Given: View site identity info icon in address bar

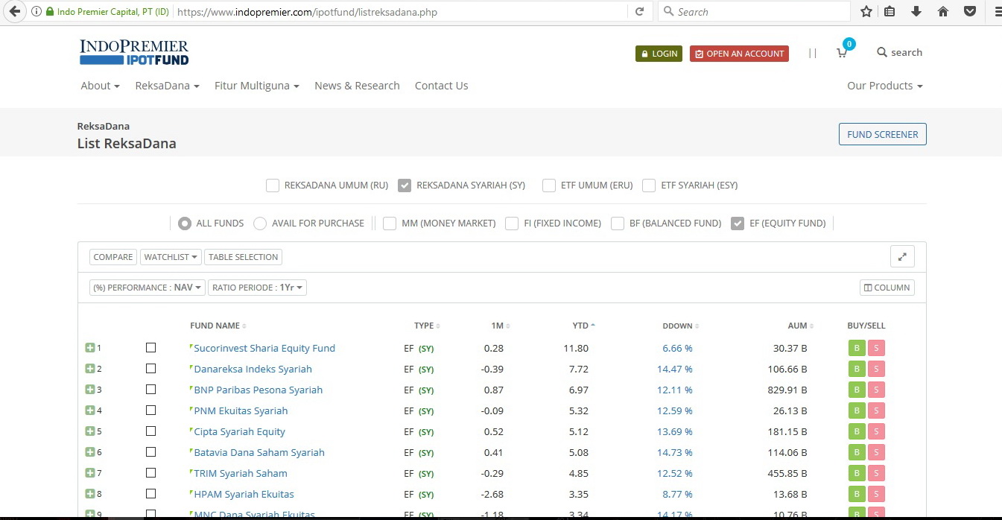Looking at the screenshot, I should point(36,12).
